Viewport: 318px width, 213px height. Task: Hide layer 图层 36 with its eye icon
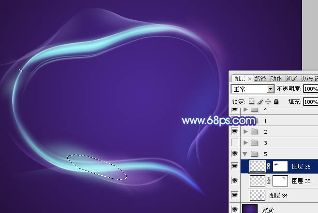(235, 167)
